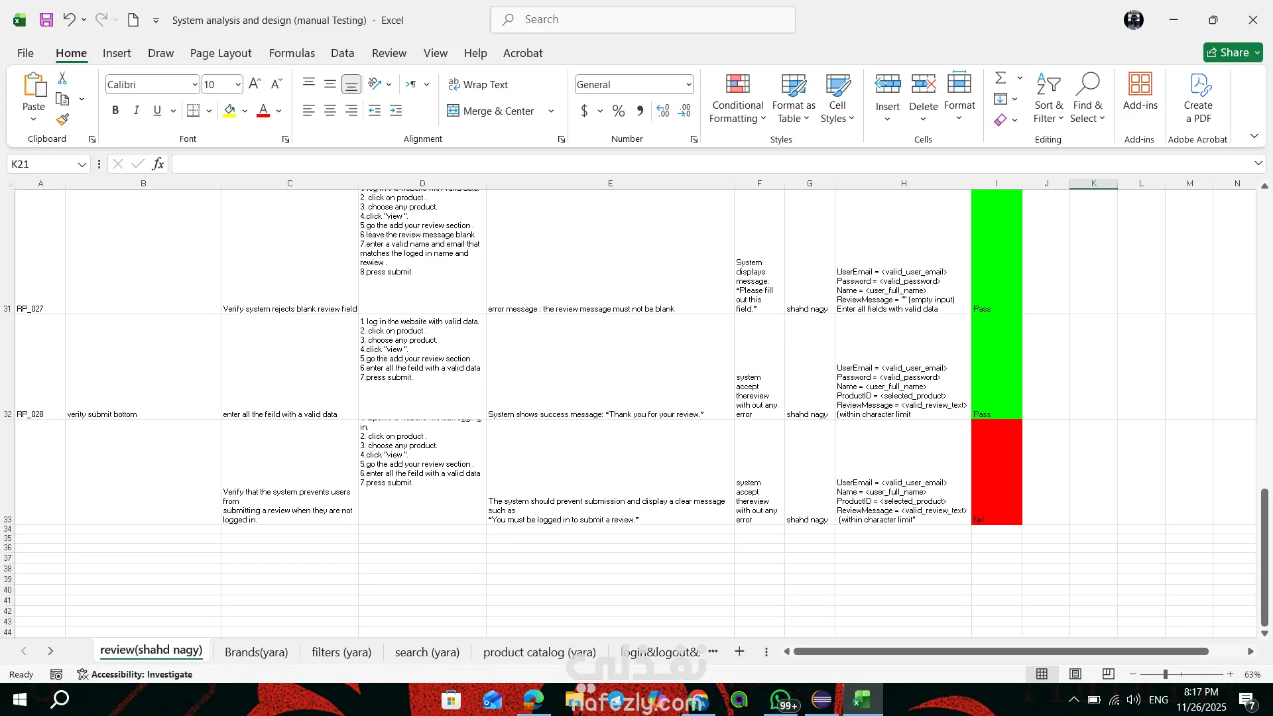The width and height of the screenshot is (1273, 716).
Task: Click the Increase Font Size icon
Action: pos(255,84)
